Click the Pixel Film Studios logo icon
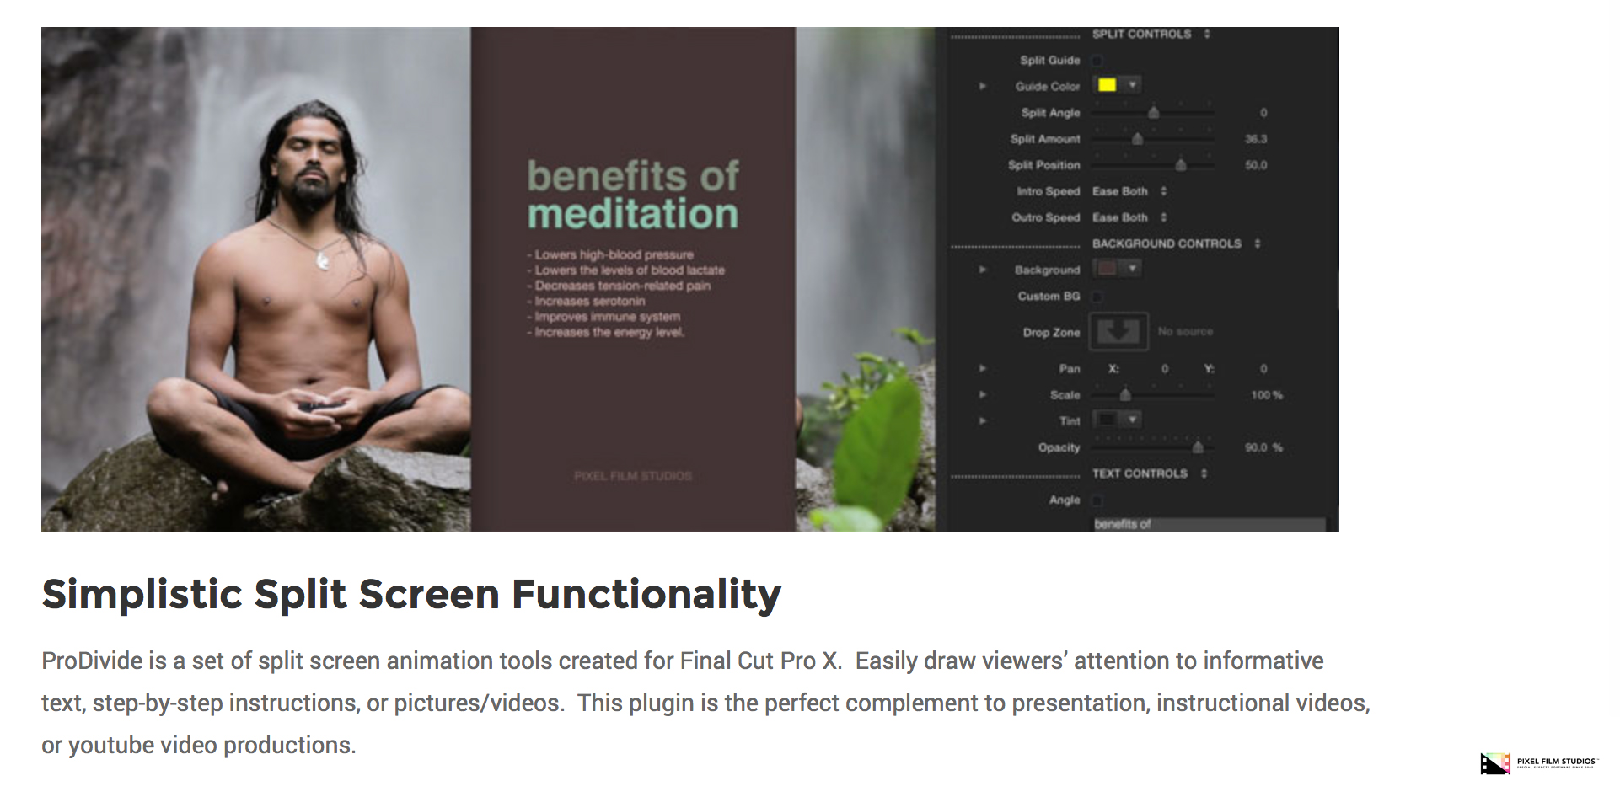 click(1494, 763)
